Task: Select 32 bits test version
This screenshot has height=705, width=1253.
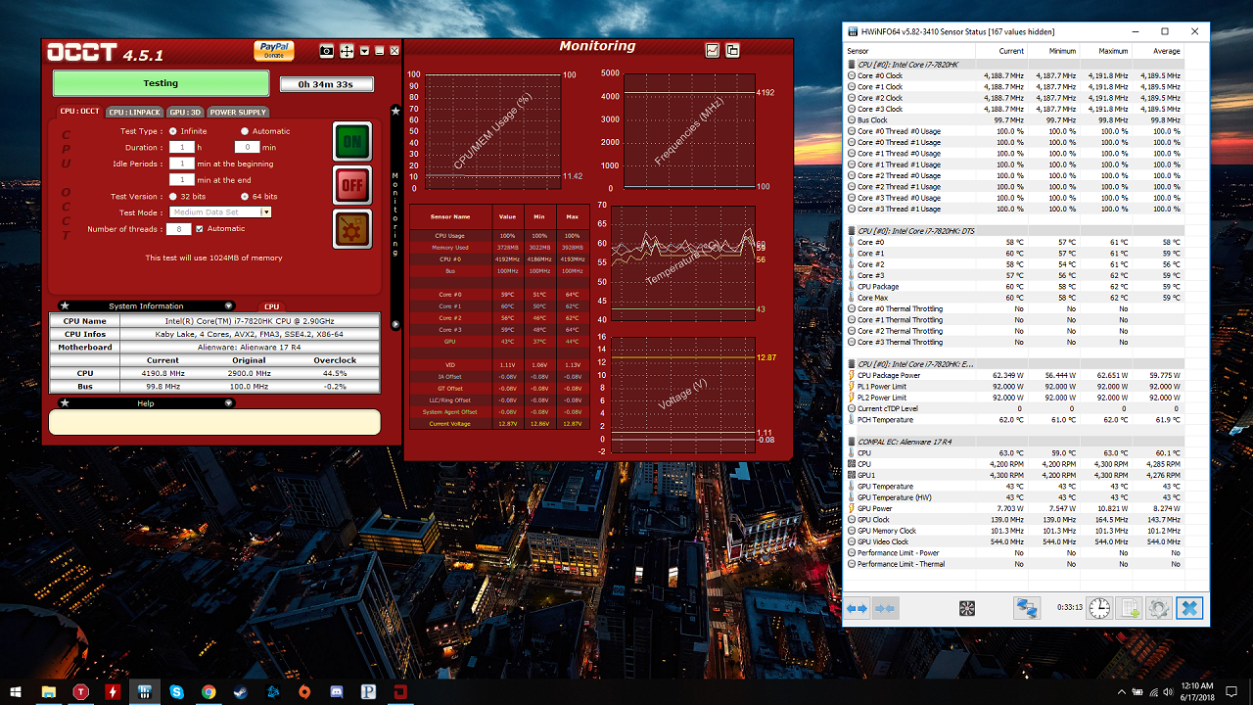Action: pos(173,197)
